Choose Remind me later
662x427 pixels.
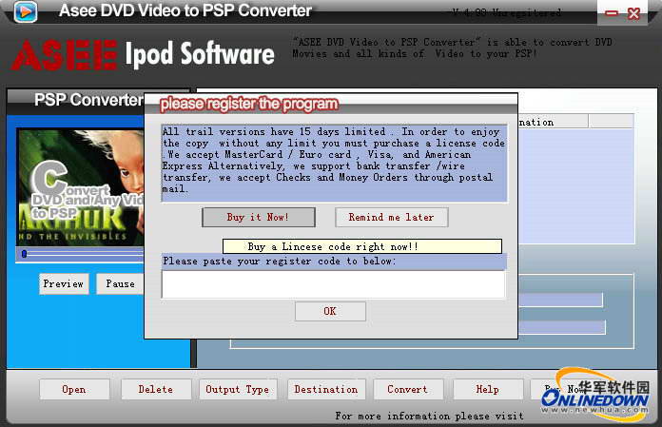coord(391,217)
